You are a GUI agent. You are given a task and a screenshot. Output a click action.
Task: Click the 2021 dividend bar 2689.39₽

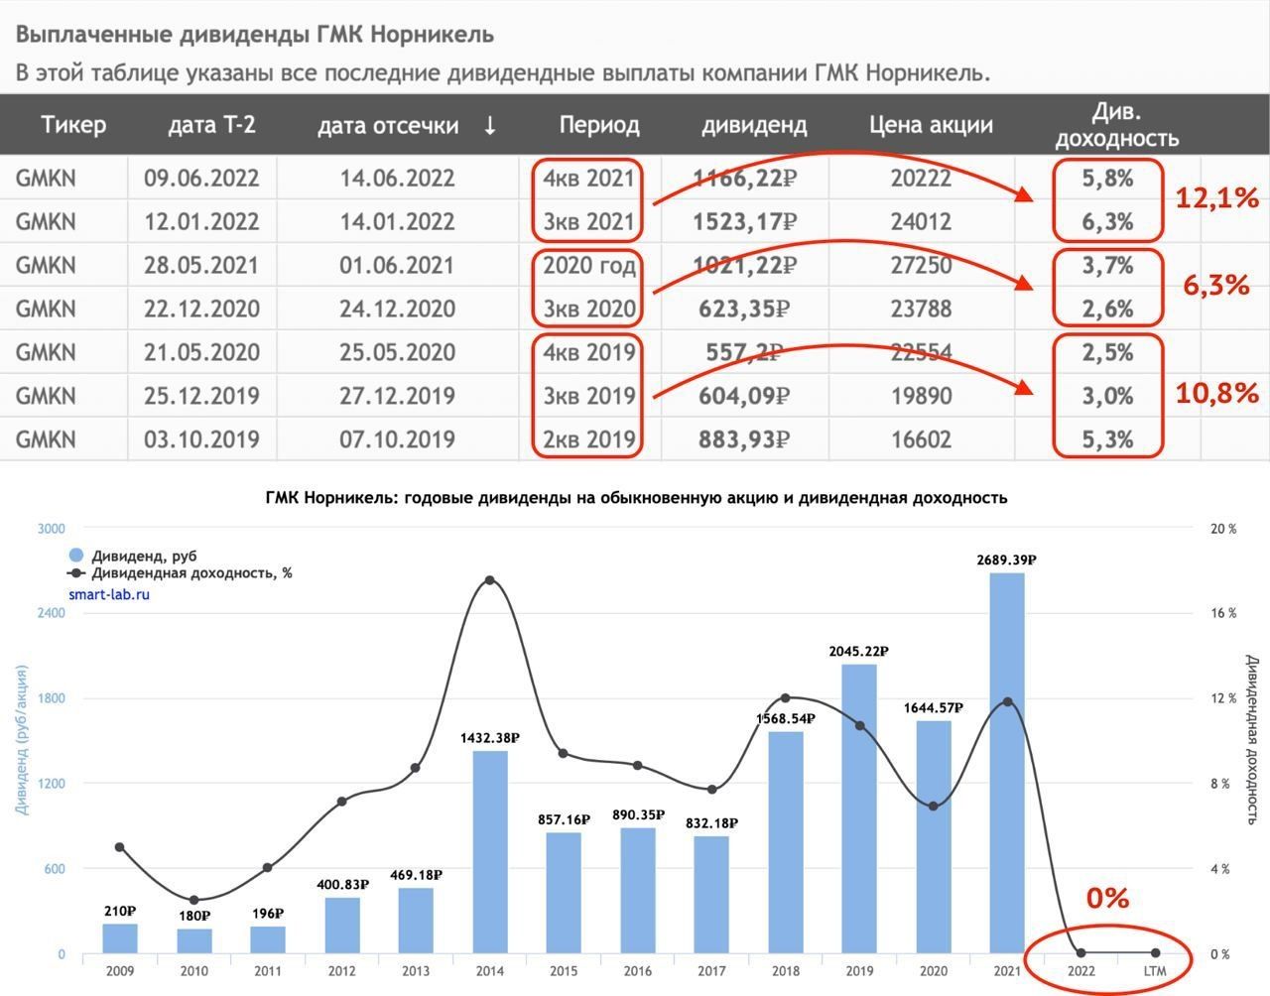click(1007, 764)
